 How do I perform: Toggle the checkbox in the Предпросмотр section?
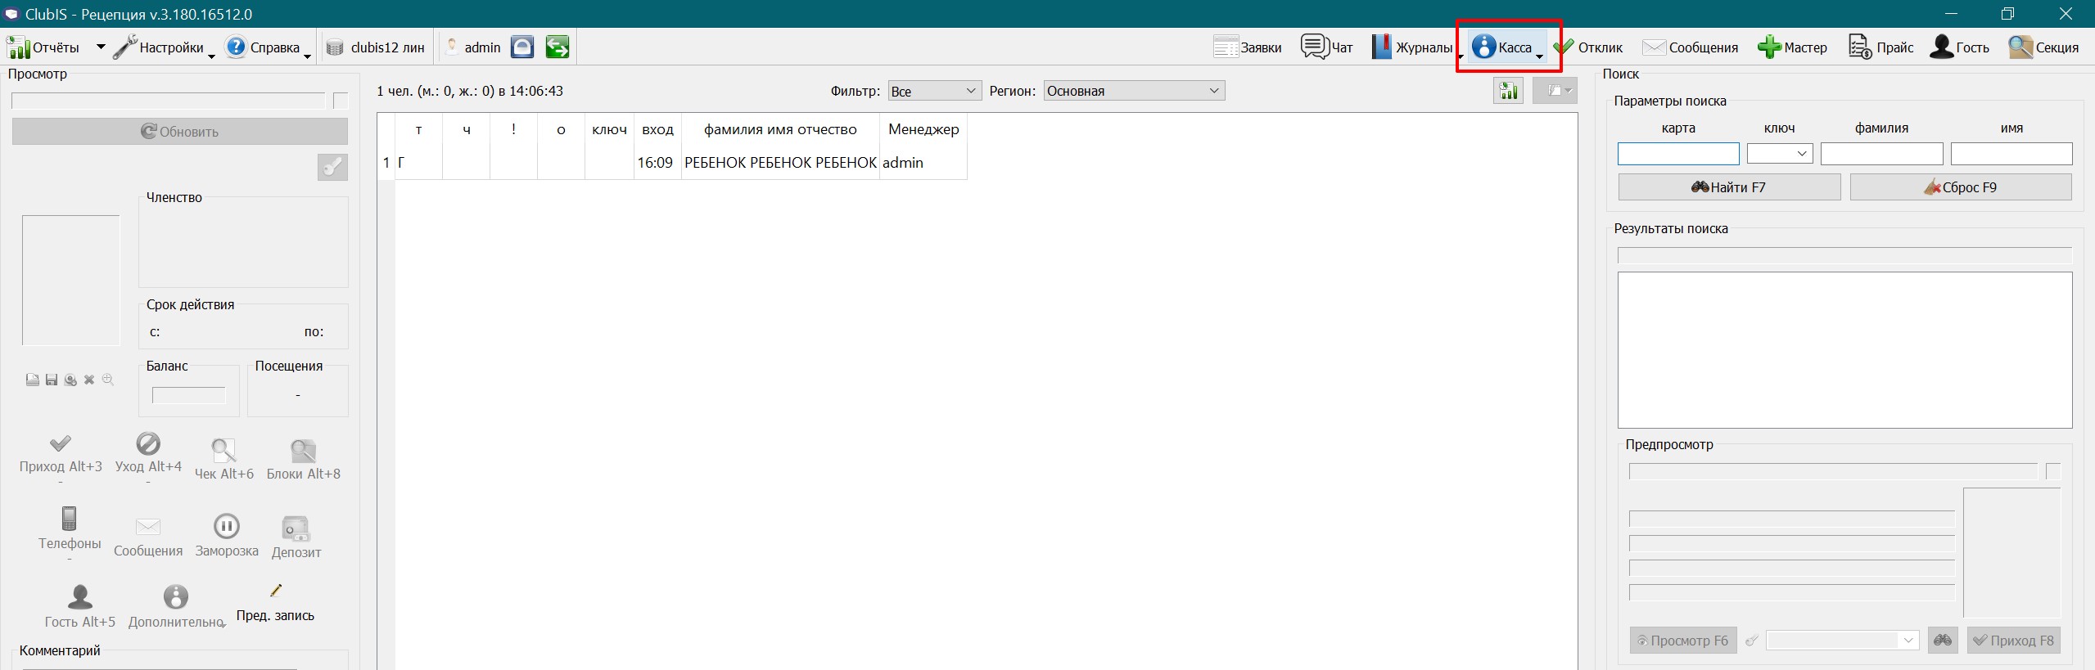click(2053, 471)
